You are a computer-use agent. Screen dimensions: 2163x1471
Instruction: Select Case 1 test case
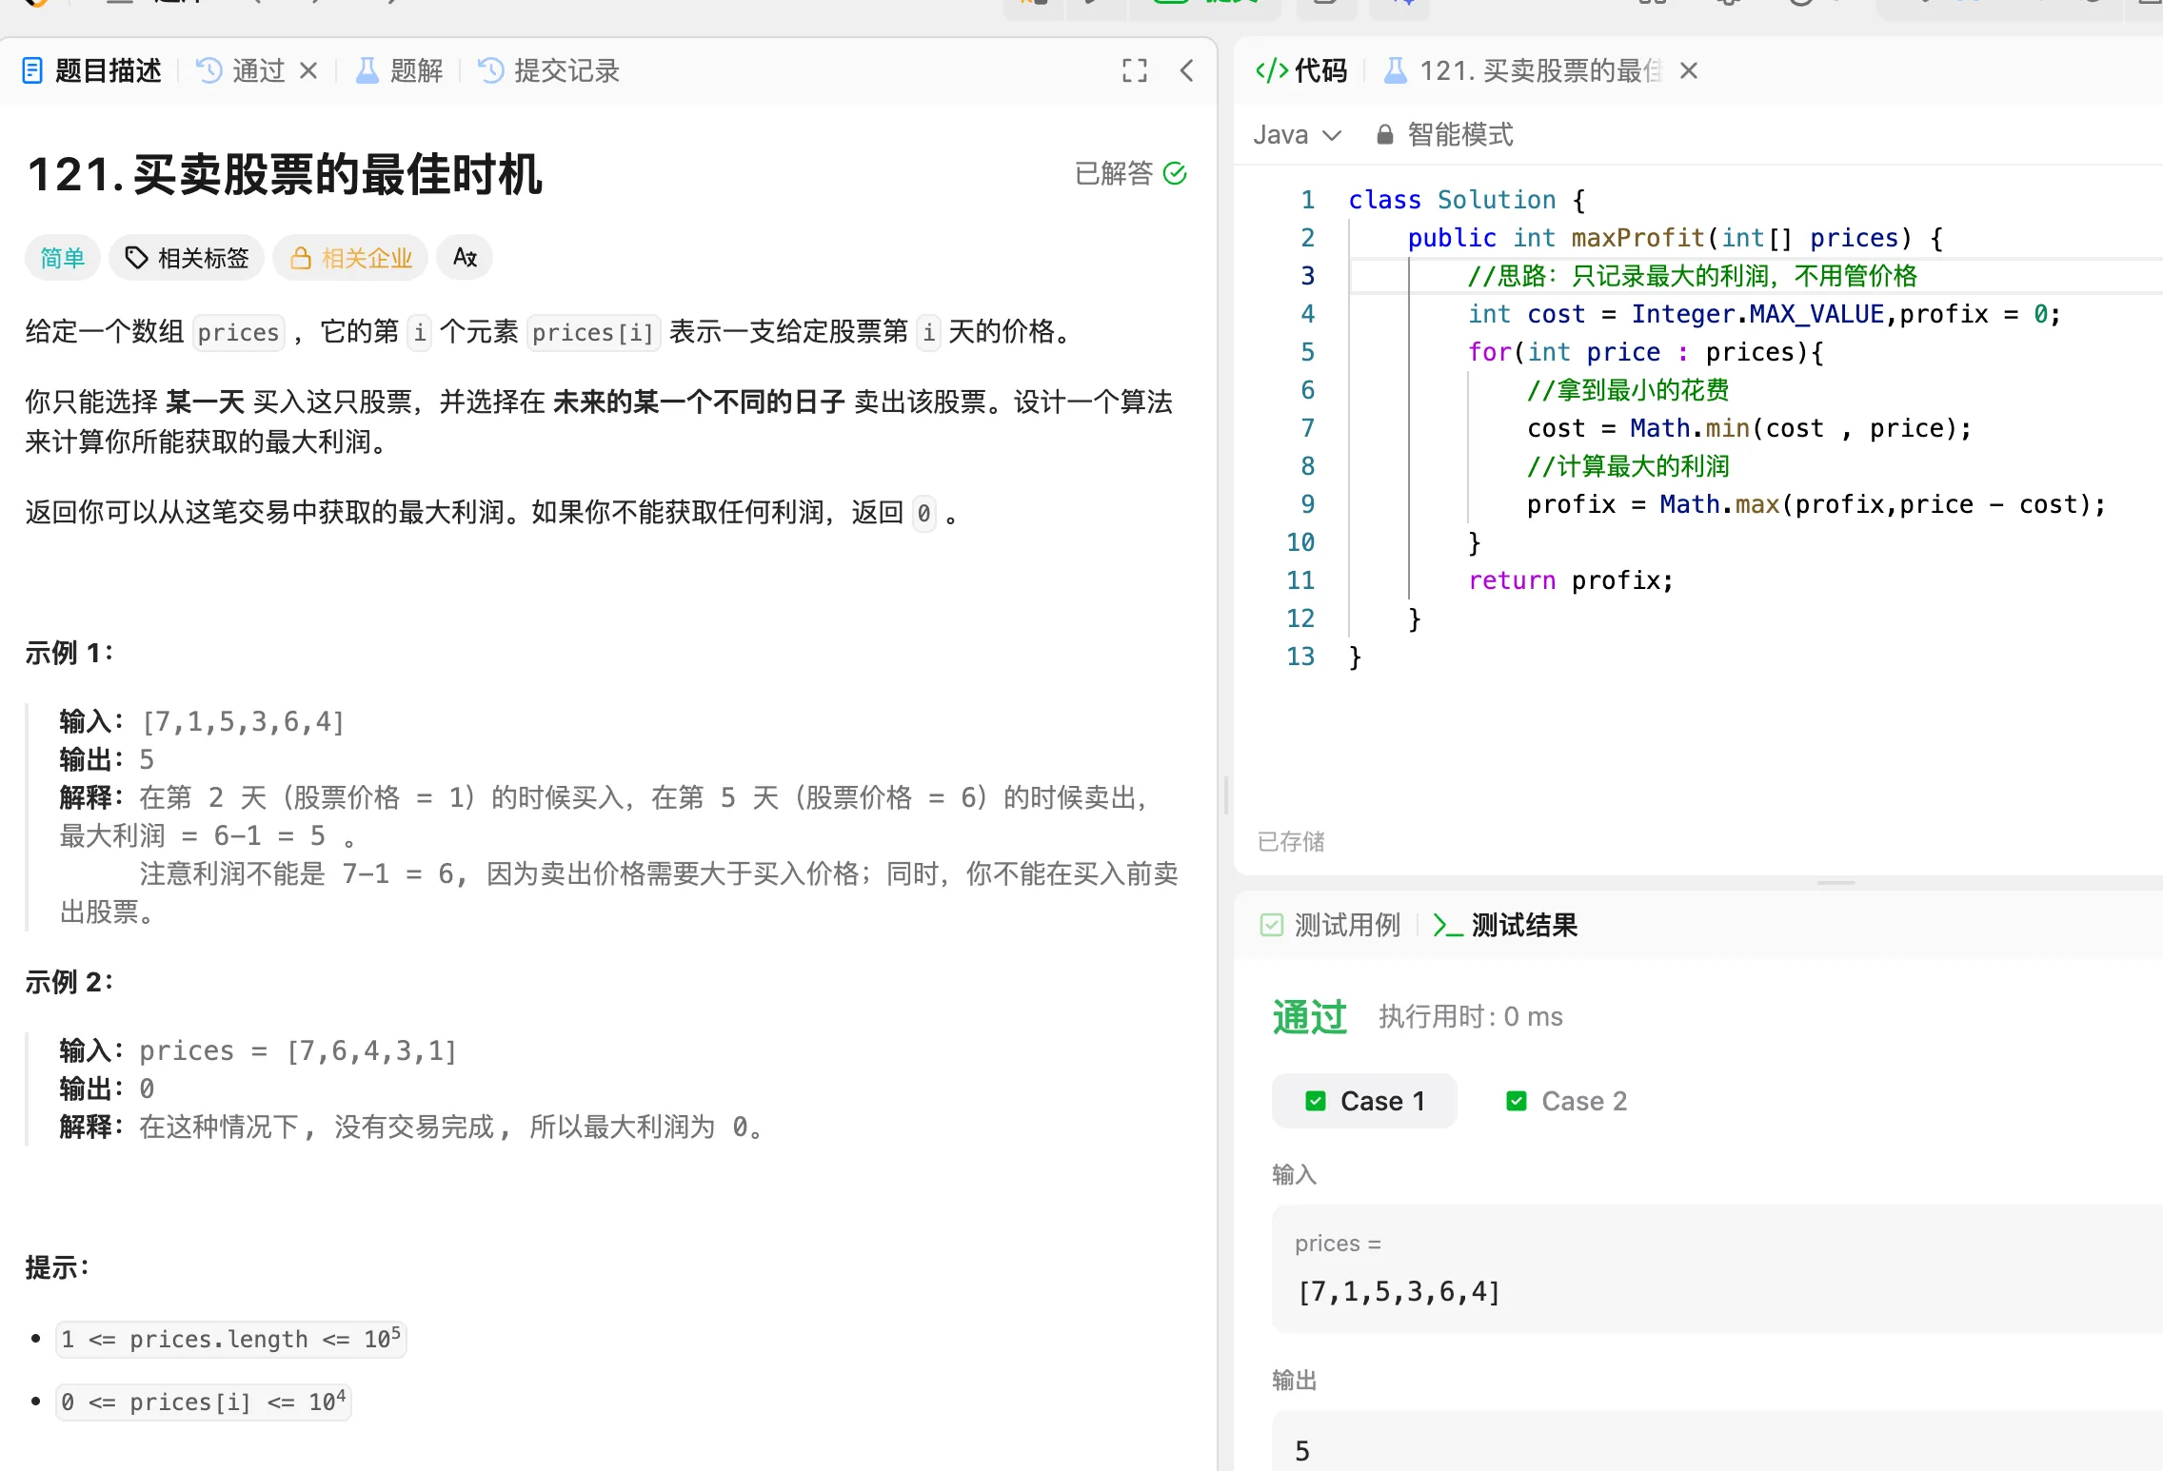tap(1364, 1101)
